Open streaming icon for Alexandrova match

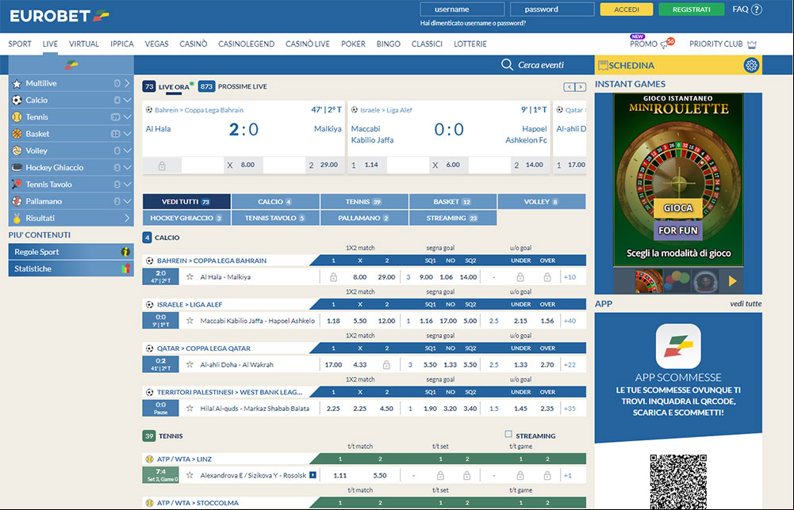313,475
